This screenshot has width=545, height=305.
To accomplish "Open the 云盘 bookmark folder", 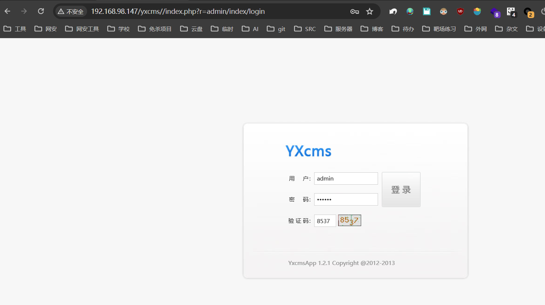I will 191,29.
